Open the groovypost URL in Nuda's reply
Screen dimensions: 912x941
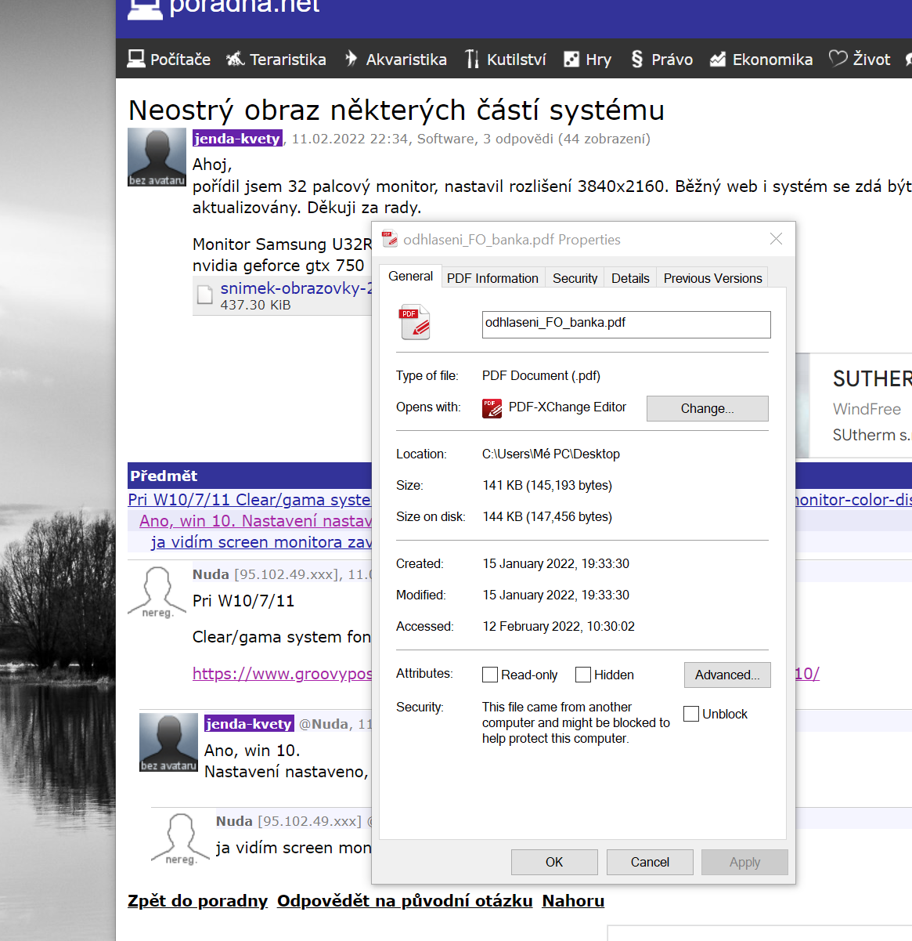pos(282,674)
